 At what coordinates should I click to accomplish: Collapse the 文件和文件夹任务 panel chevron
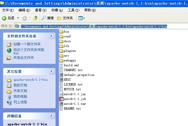click(52, 36)
